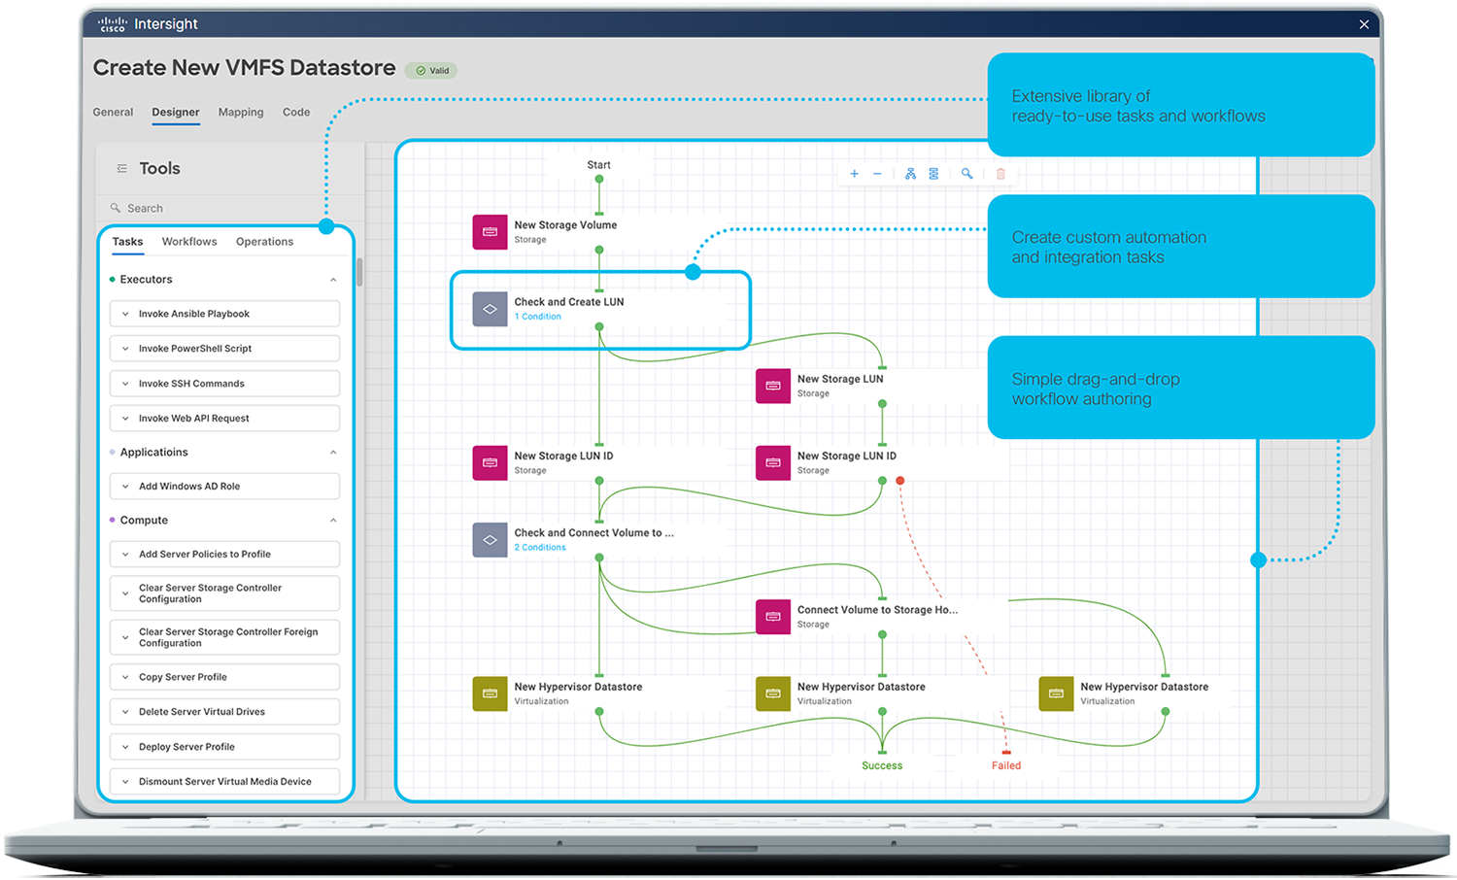Close the Intersight designer window

click(x=1364, y=24)
